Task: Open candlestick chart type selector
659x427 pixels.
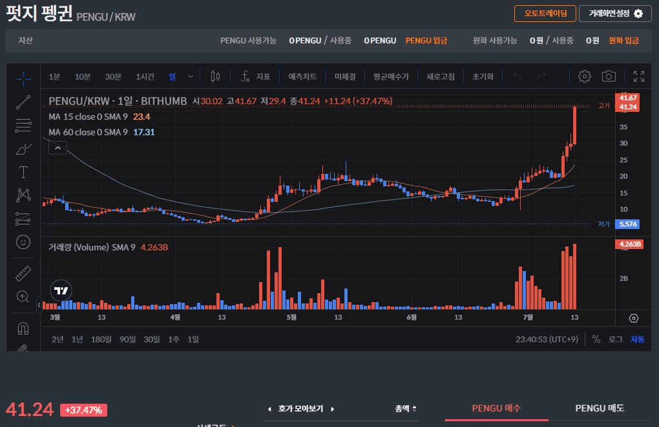Action: click(215, 76)
